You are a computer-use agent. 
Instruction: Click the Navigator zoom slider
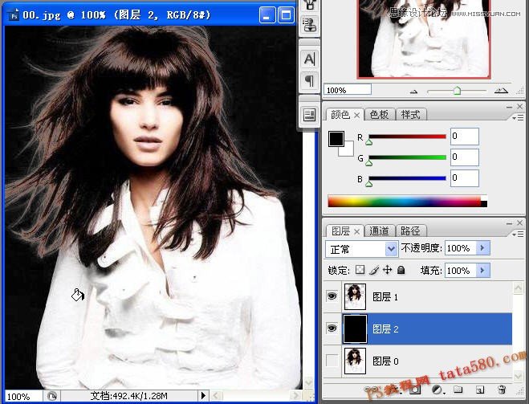click(x=457, y=91)
